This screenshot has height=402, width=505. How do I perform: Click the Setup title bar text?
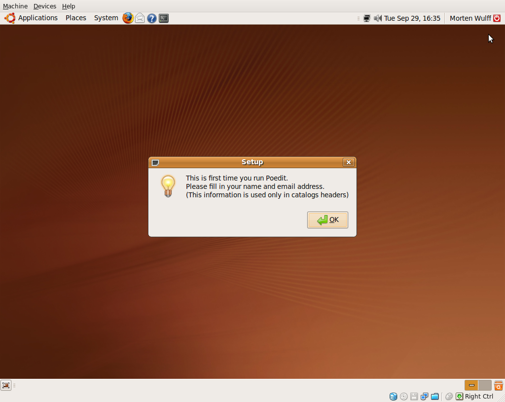(252, 162)
